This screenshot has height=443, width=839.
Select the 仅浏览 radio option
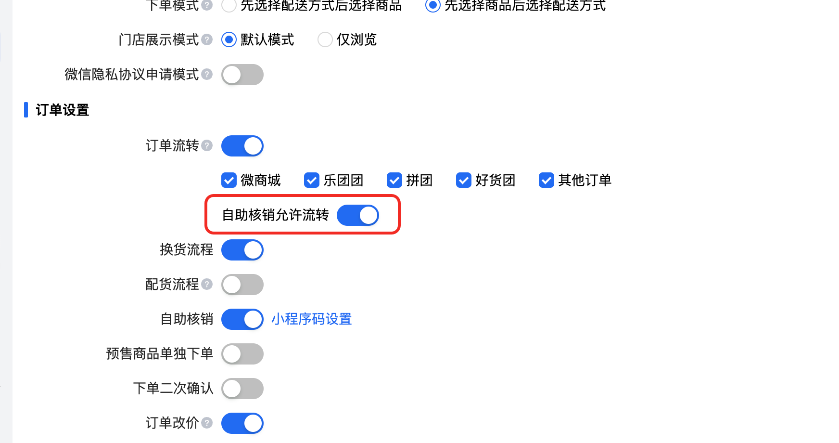325,39
